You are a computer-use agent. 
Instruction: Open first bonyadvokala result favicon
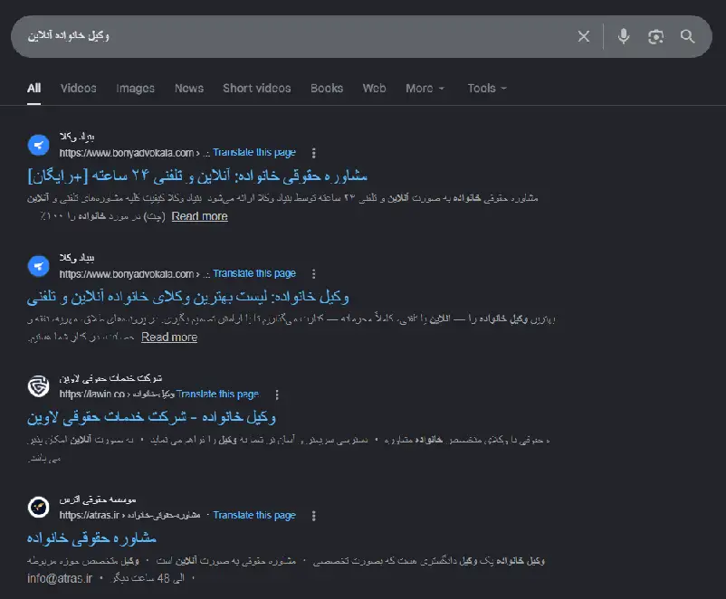[x=38, y=145]
